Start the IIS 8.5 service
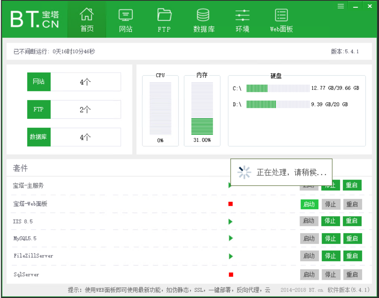The width and height of the screenshot is (379, 298). tap(309, 221)
